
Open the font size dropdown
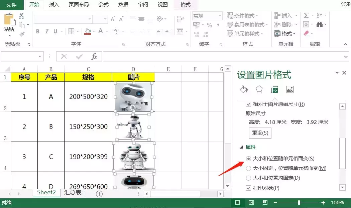click(105, 19)
